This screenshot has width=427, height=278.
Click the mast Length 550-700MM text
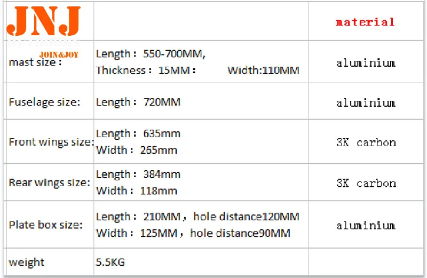(151, 54)
